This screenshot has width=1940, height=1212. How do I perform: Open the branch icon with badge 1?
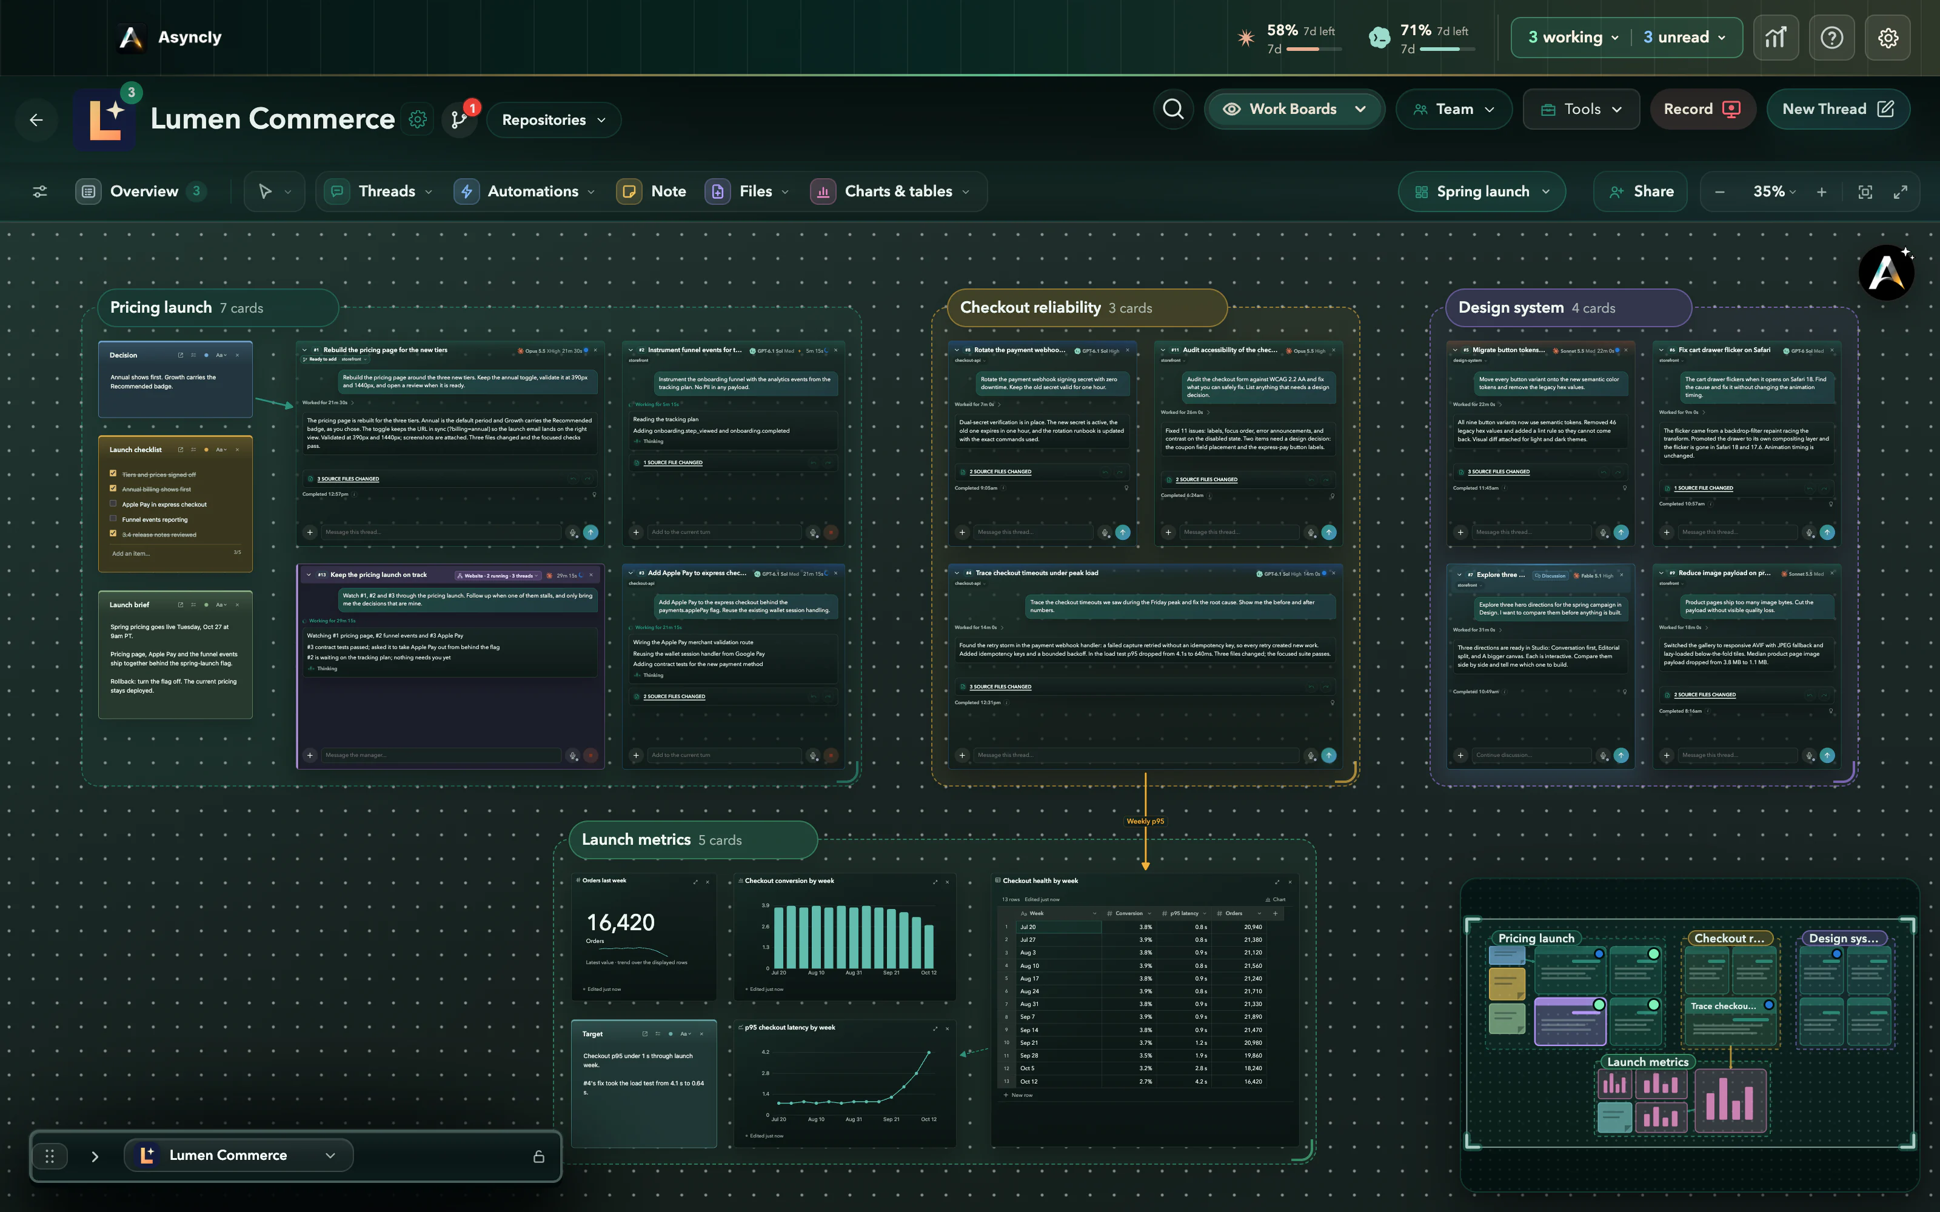460,120
